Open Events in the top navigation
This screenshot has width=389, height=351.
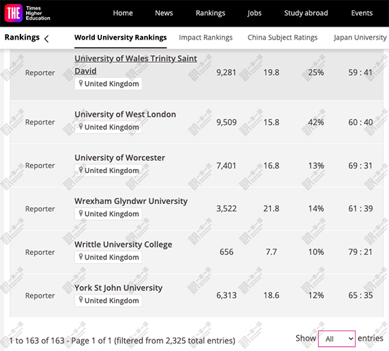(362, 13)
